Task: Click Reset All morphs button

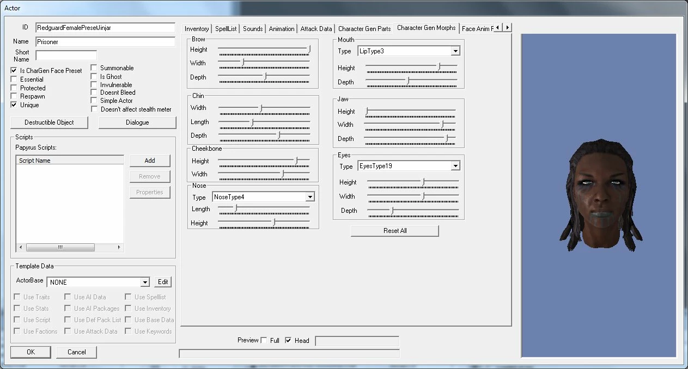Action: (395, 231)
